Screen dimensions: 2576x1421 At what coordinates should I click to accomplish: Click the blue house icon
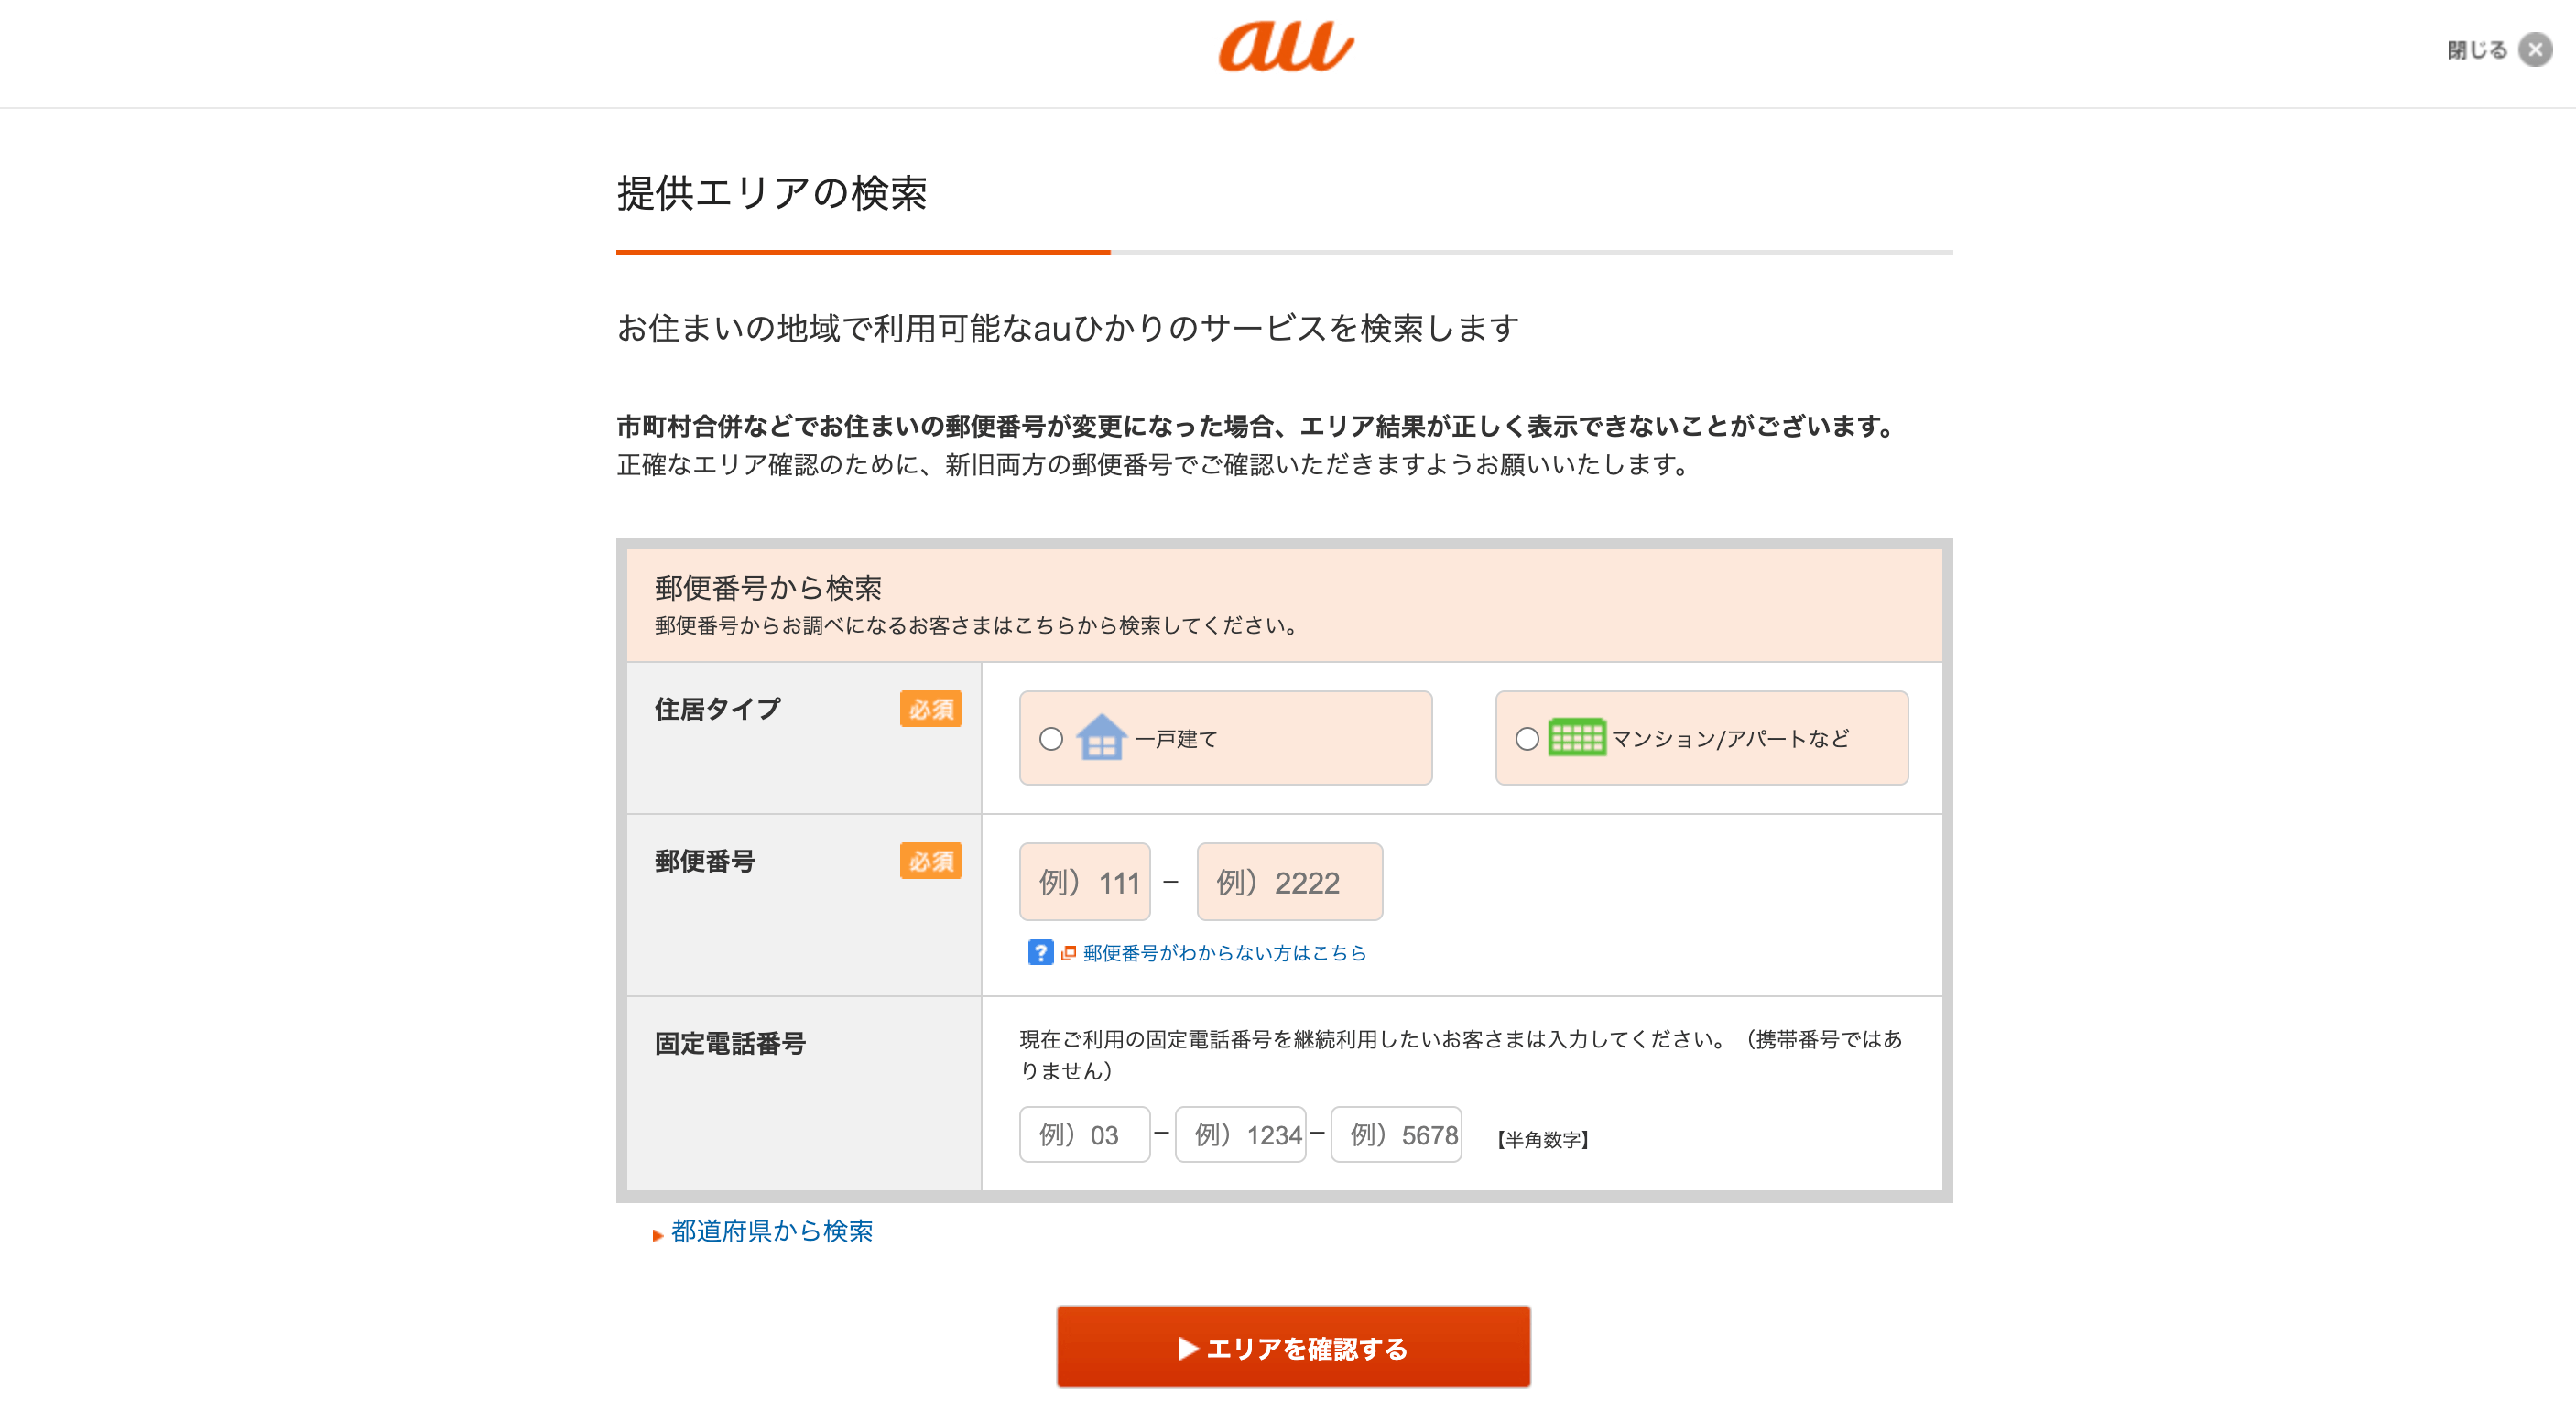pyautogui.click(x=1101, y=737)
